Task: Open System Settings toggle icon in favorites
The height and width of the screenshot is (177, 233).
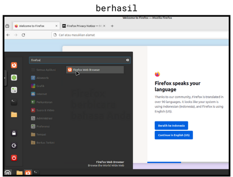Action: click(14, 90)
